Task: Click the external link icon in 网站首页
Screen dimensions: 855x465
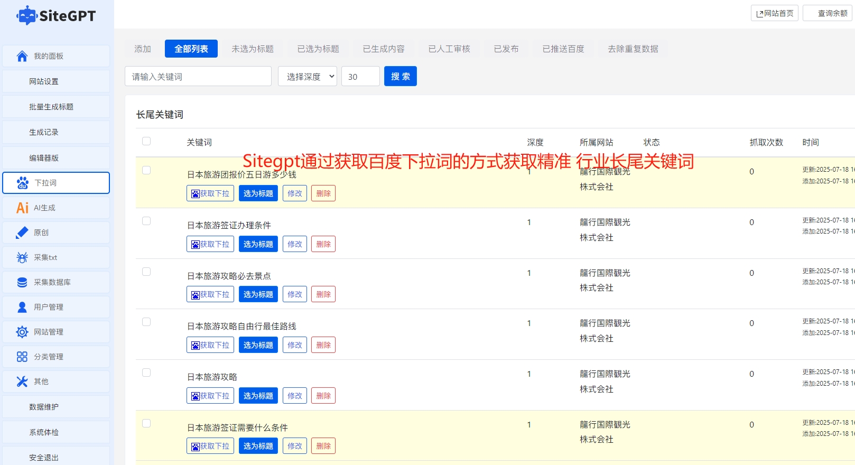Action: click(760, 14)
